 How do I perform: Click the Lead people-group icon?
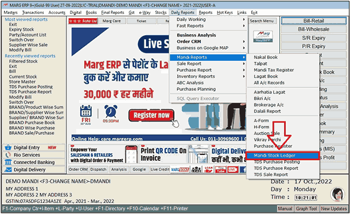196,169
